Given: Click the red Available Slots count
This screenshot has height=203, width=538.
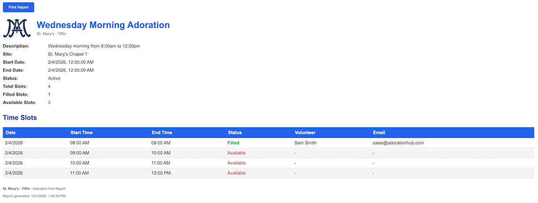Looking at the screenshot, I should click(49, 102).
